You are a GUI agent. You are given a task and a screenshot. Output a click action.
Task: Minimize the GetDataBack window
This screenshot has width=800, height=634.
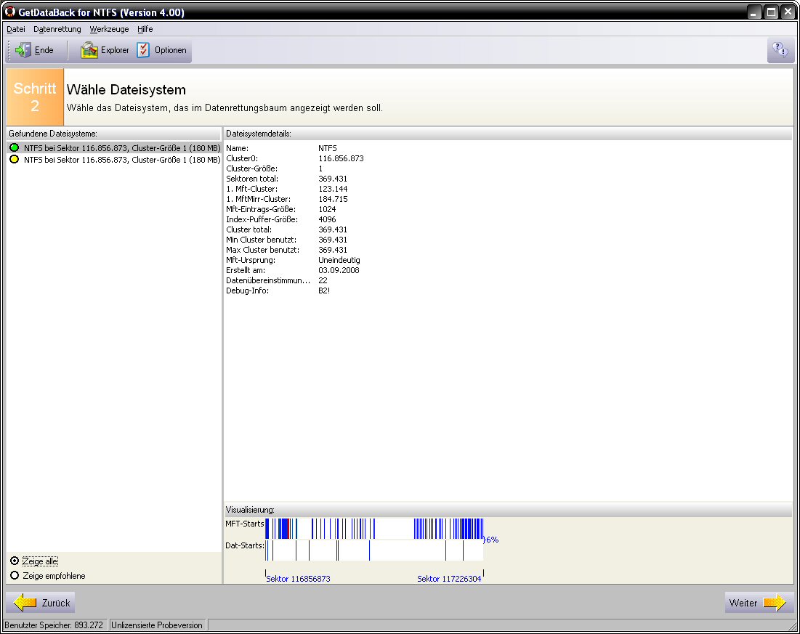coord(755,12)
